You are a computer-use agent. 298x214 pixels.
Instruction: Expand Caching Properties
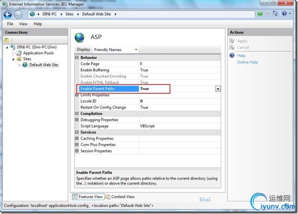[77, 138]
